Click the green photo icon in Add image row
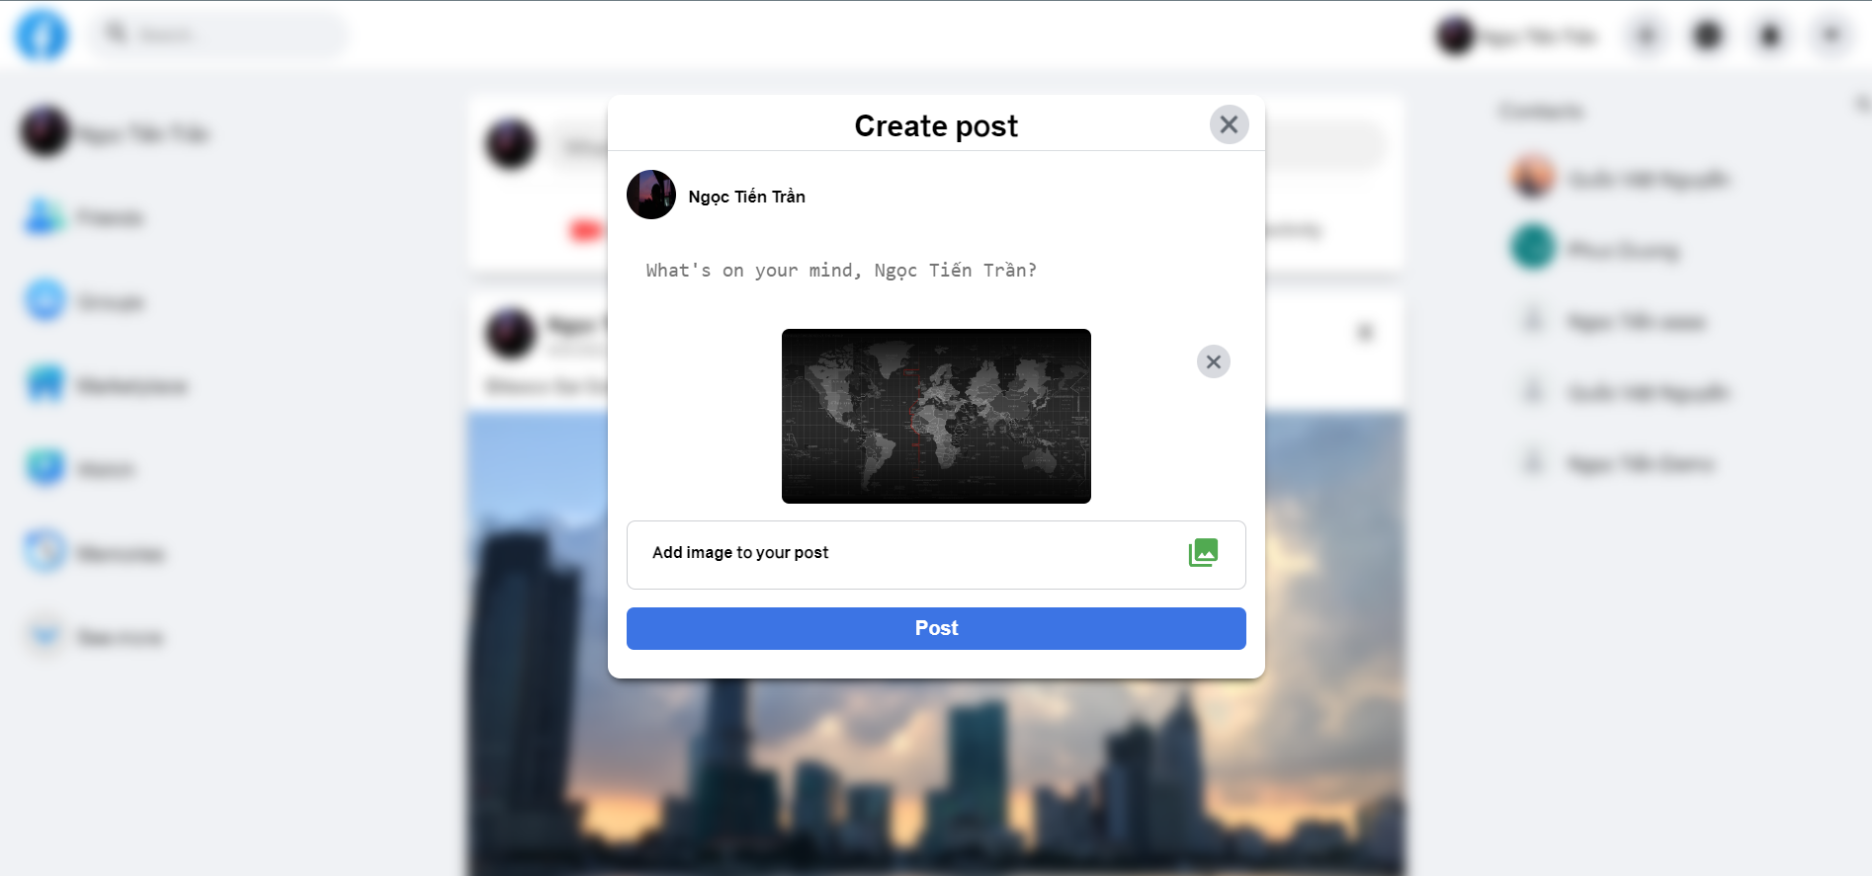The image size is (1872, 876). point(1203,552)
